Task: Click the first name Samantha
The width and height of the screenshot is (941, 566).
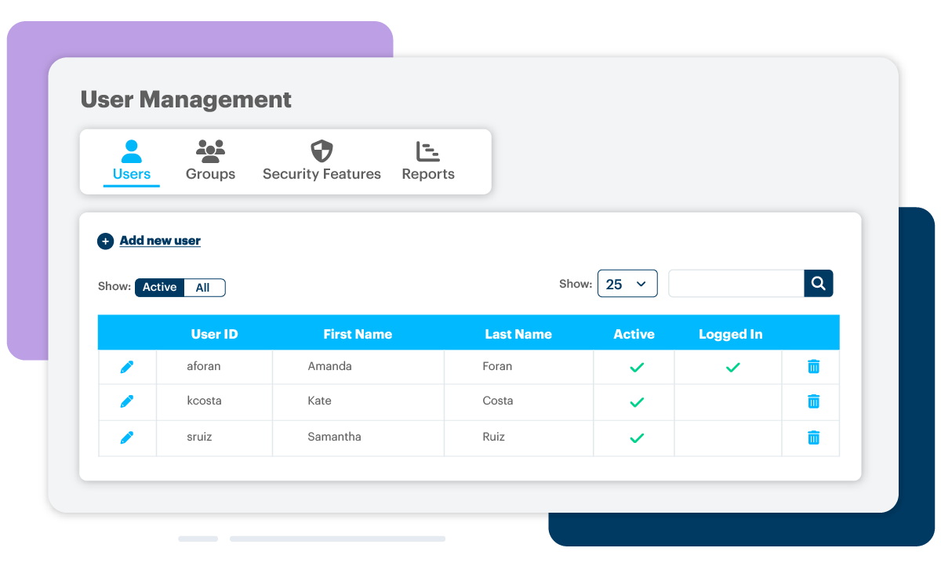Action: [334, 437]
